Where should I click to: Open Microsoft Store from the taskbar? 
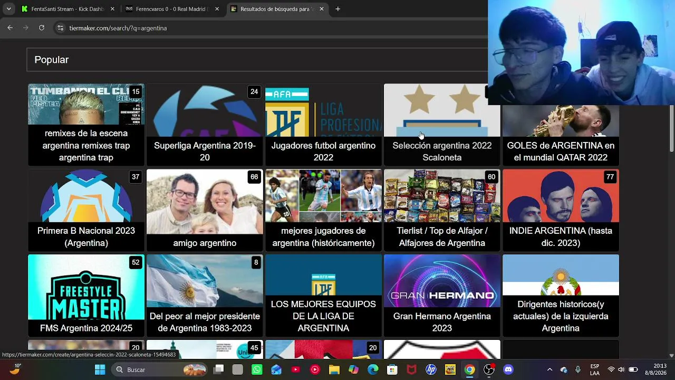[392, 369]
